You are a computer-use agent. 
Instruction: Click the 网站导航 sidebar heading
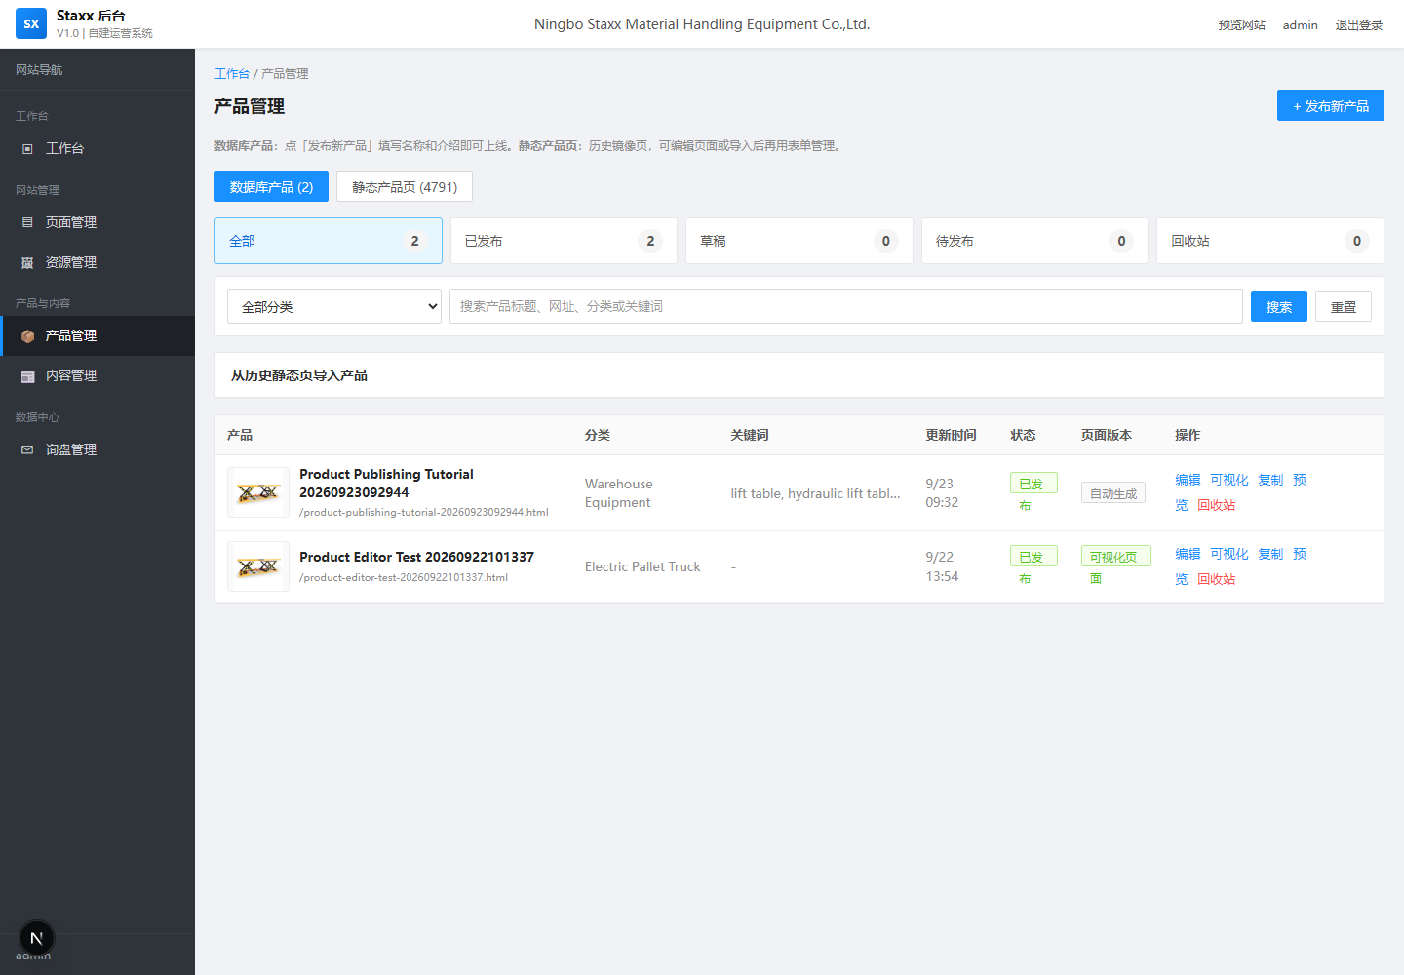click(39, 69)
